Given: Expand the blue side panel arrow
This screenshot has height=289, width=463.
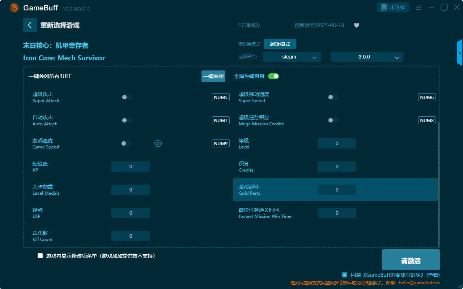Looking at the screenshot, I should (460, 53).
